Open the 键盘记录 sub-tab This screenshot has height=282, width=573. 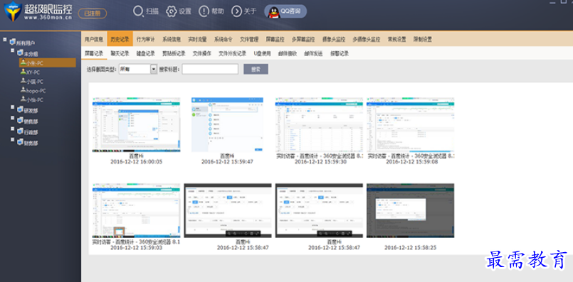[x=146, y=53]
